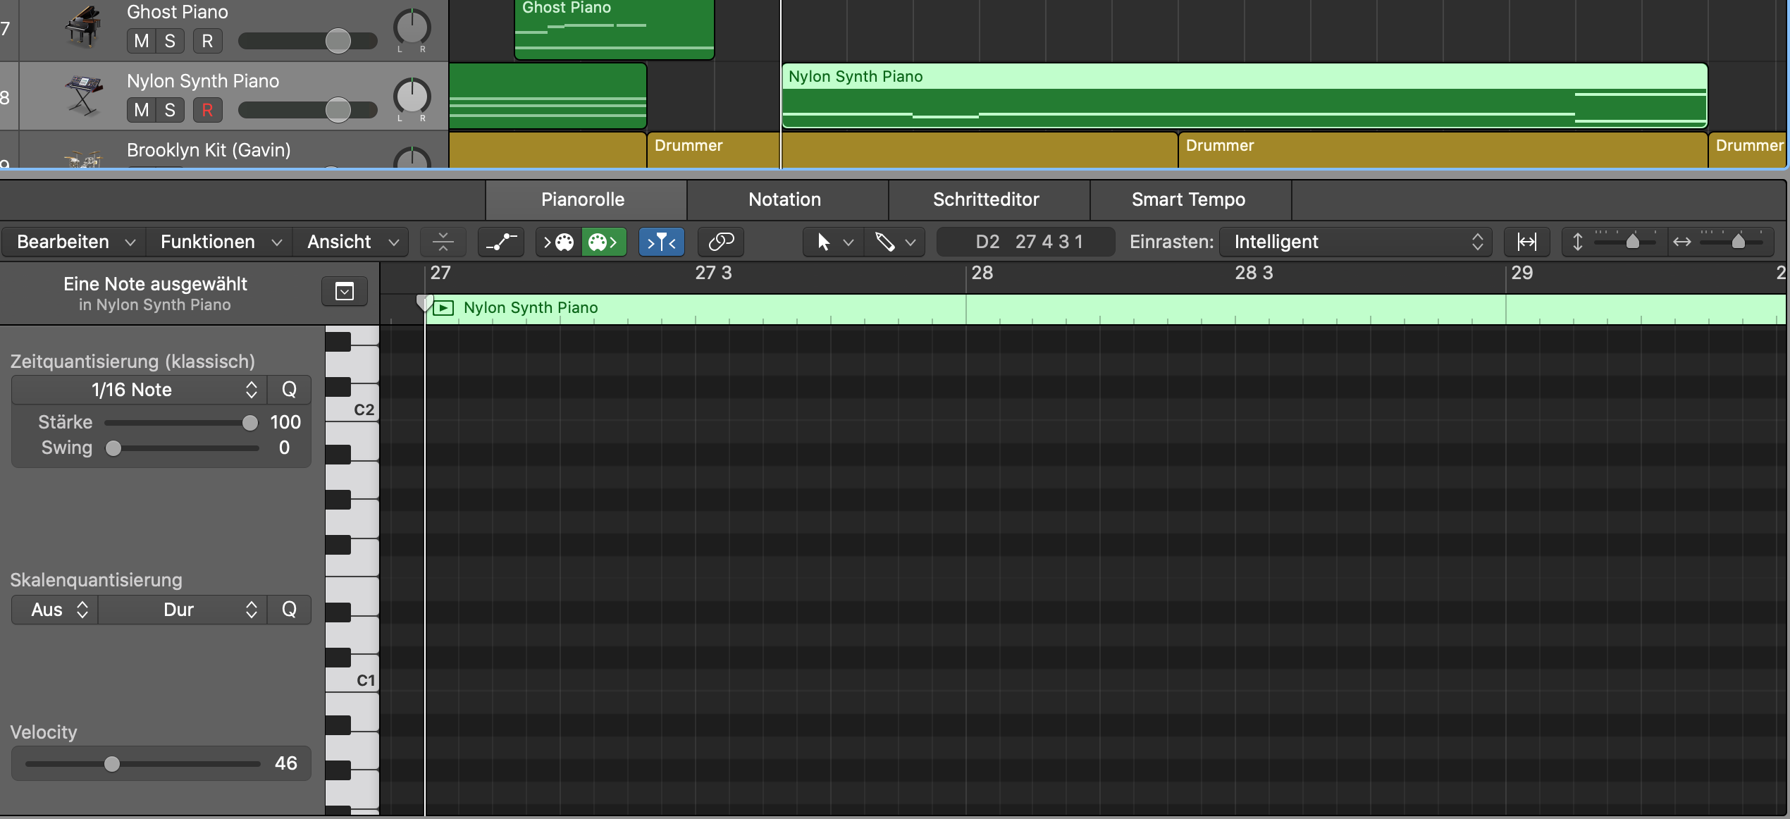1790x819 pixels.
Task: Toggle MIDI In button in piano roll
Action: (x=558, y=242)
